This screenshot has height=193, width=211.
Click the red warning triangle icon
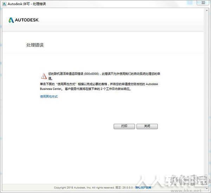click(44, 76)
